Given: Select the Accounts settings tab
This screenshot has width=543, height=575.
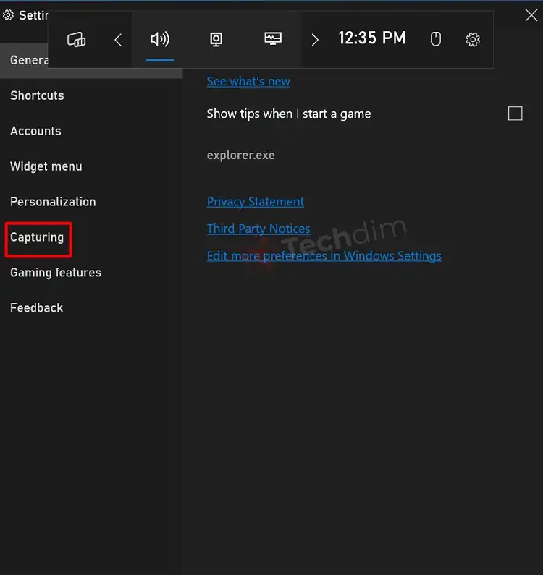Looking at the screenshot, I should tap(35, 131).
